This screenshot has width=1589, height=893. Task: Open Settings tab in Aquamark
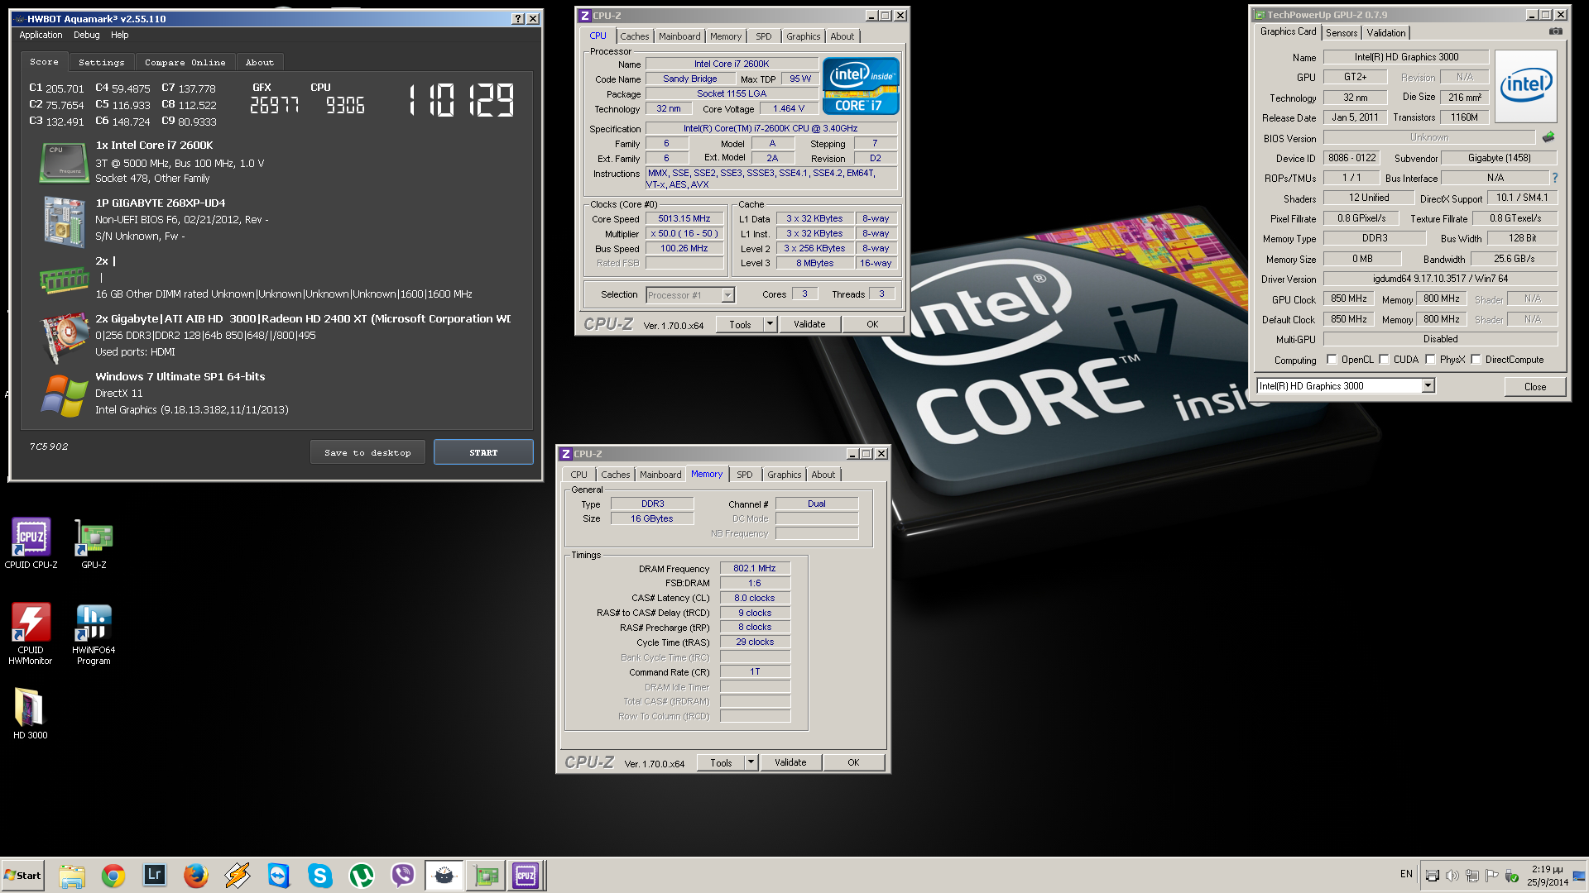(x=102, y=62)
